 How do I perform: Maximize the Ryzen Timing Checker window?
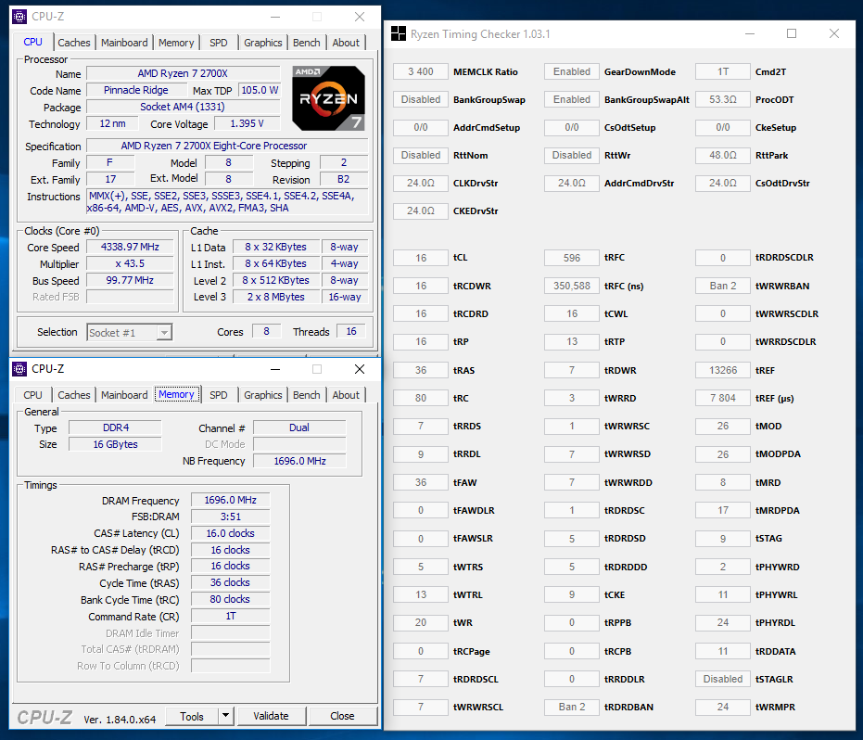click(792, 33)
